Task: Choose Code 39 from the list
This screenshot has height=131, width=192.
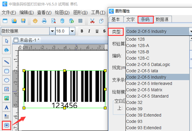Action: [157, 109]
